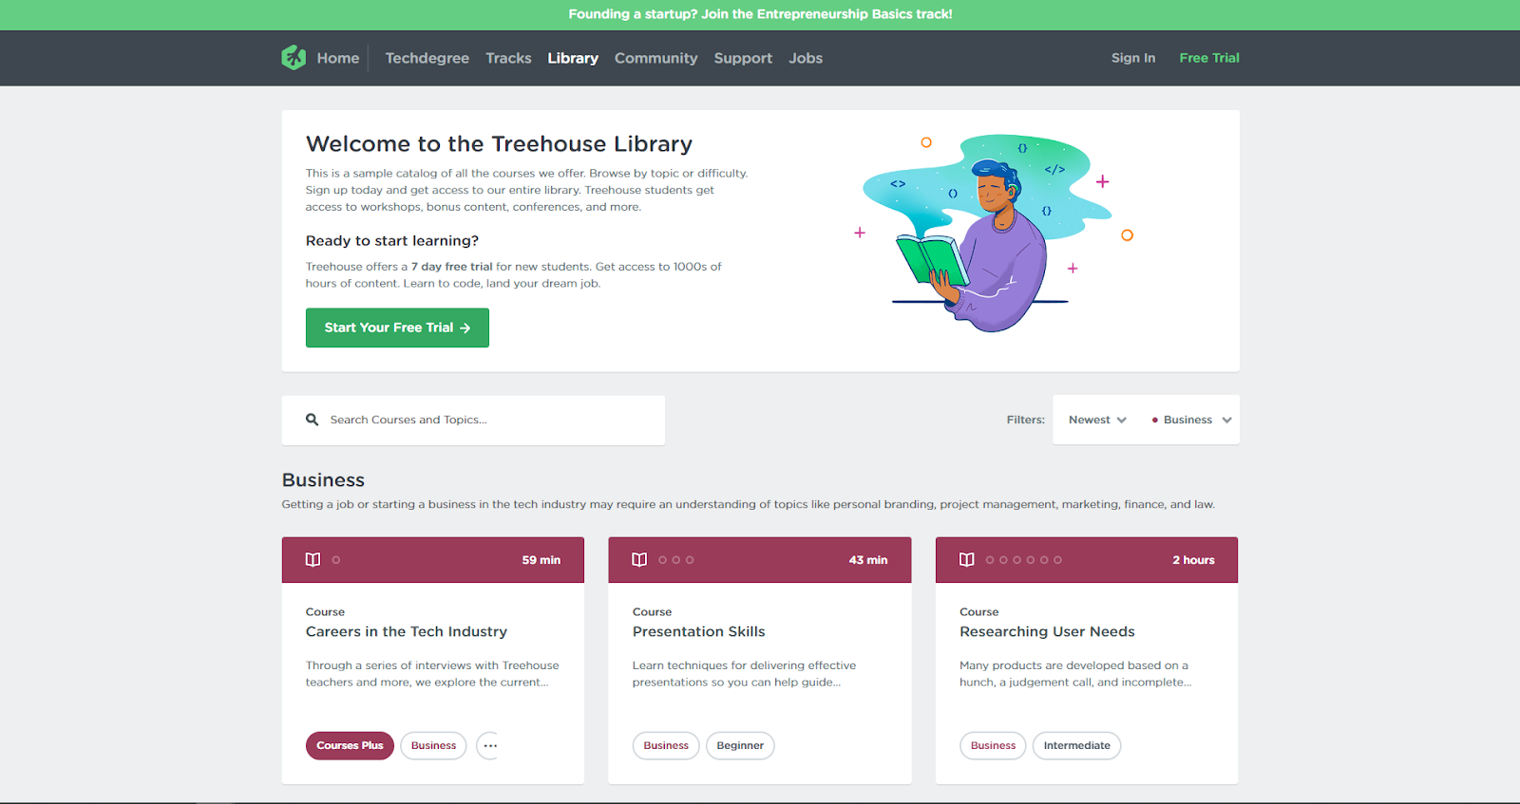Click the more tags ellipsis on Careers card
The width and height of the screenshot is (1520, 804).
(489, 746)
